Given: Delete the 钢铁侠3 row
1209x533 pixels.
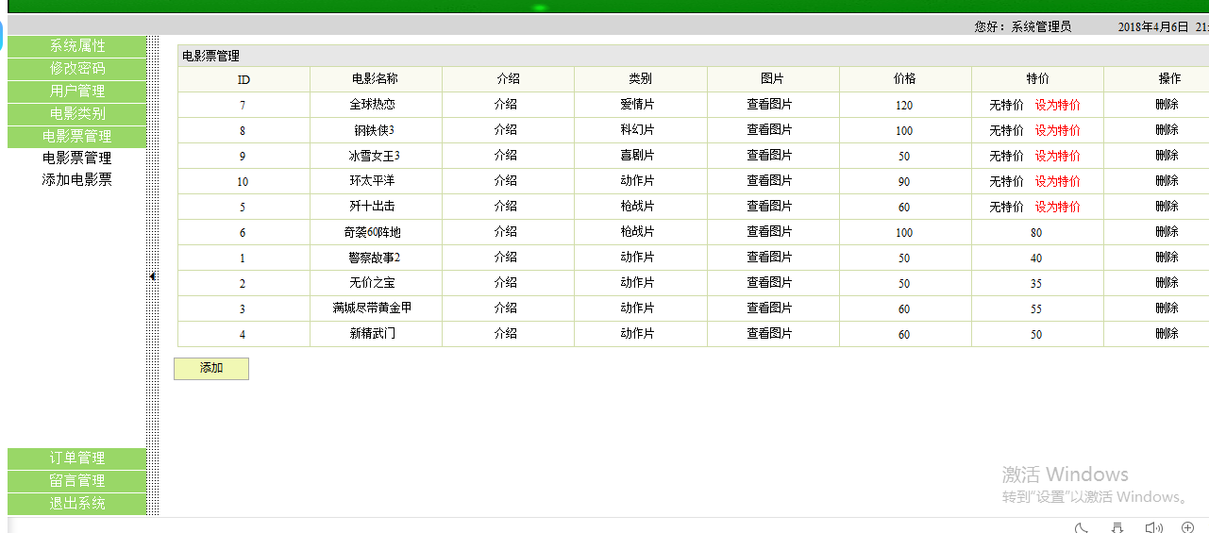Looking at the screenshot, I should point(1167,130).
